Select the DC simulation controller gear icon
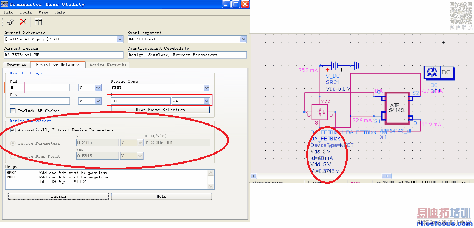 432,72
